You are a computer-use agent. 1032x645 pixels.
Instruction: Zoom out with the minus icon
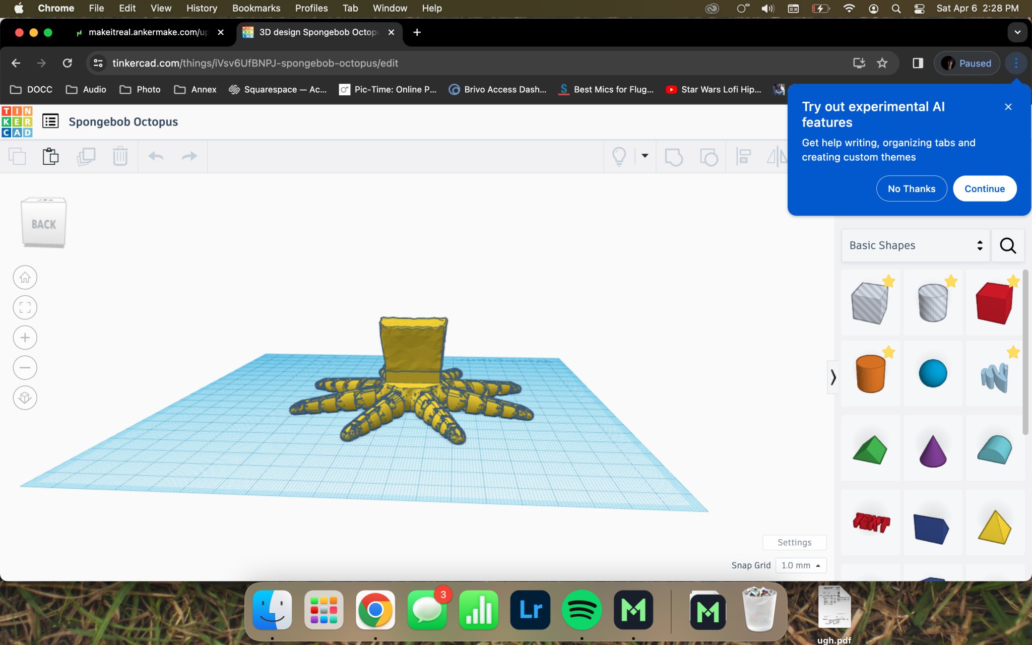[25, 368]
